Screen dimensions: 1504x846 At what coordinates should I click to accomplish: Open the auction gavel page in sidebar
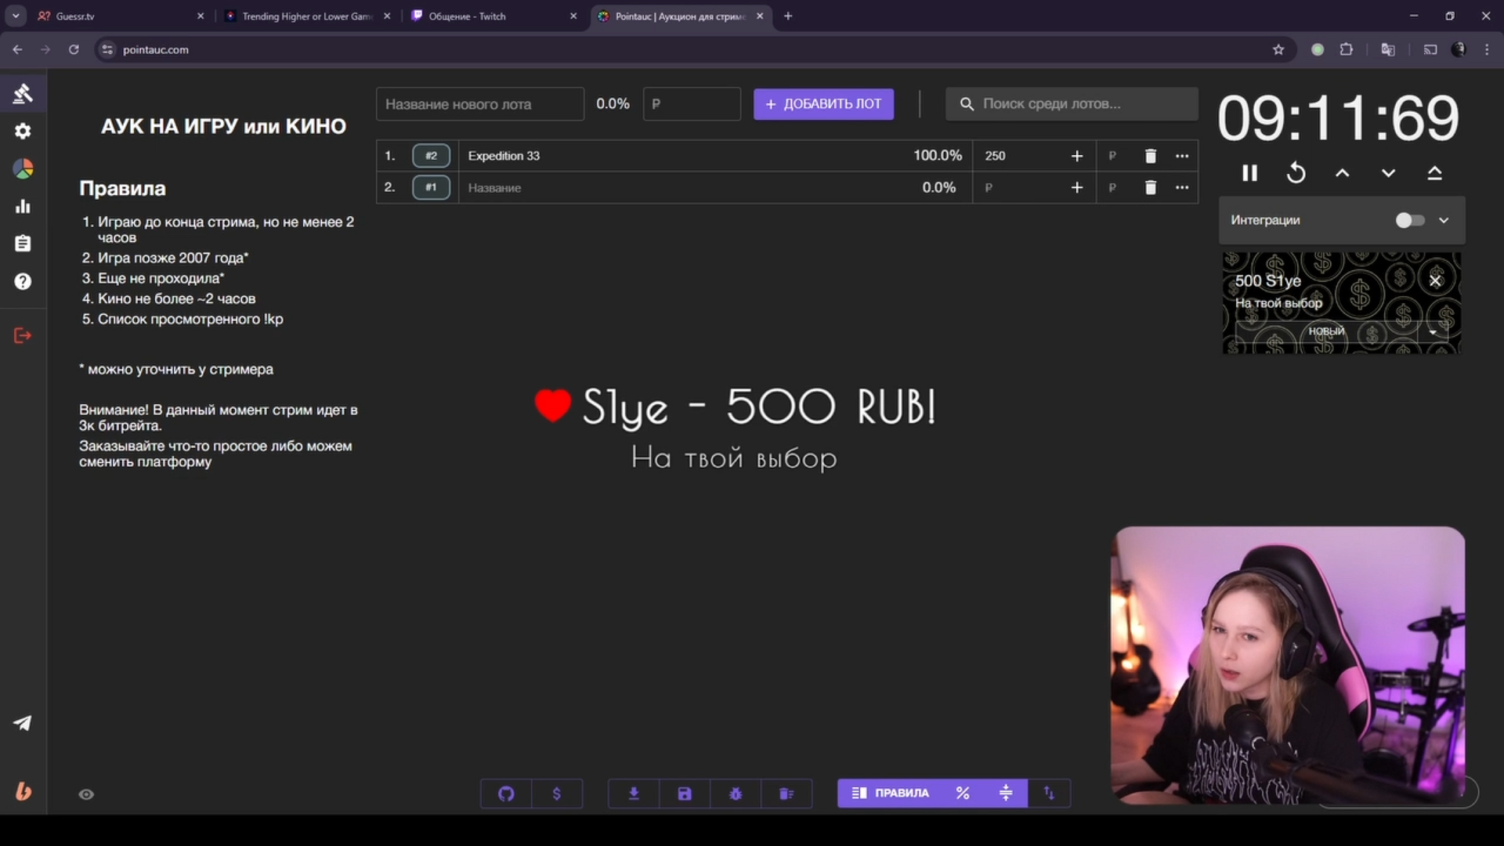pyautogui.click(x=23, y=93)
